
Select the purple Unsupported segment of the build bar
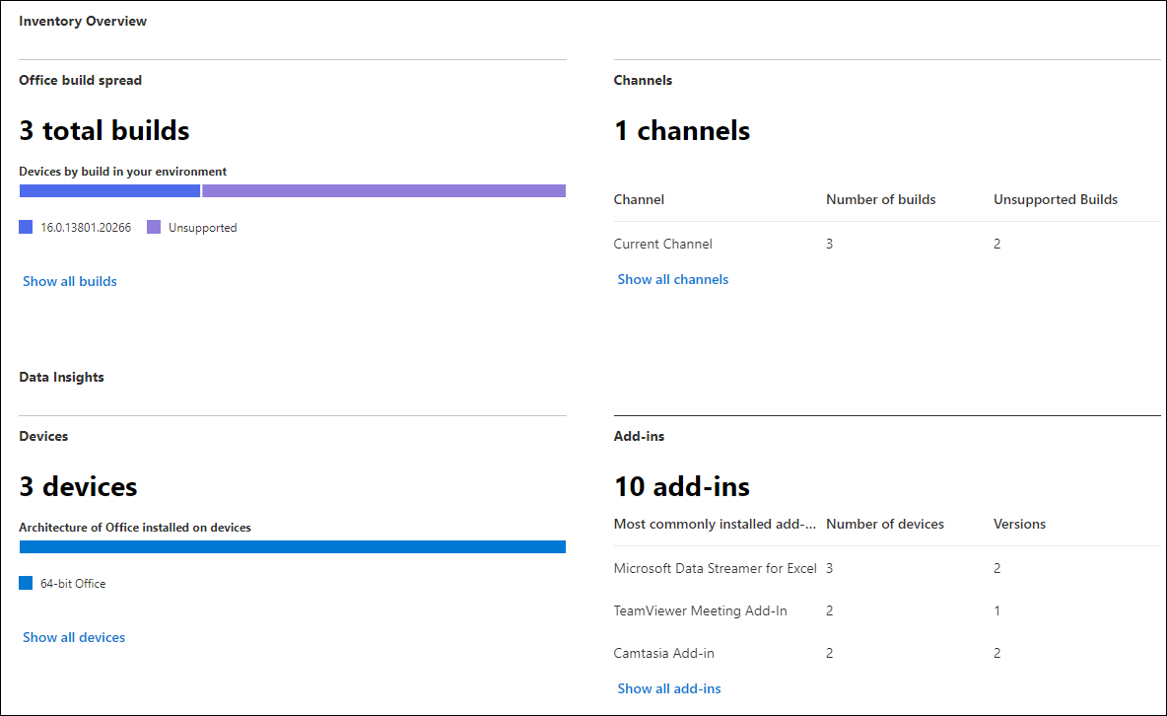click(384, 190)
